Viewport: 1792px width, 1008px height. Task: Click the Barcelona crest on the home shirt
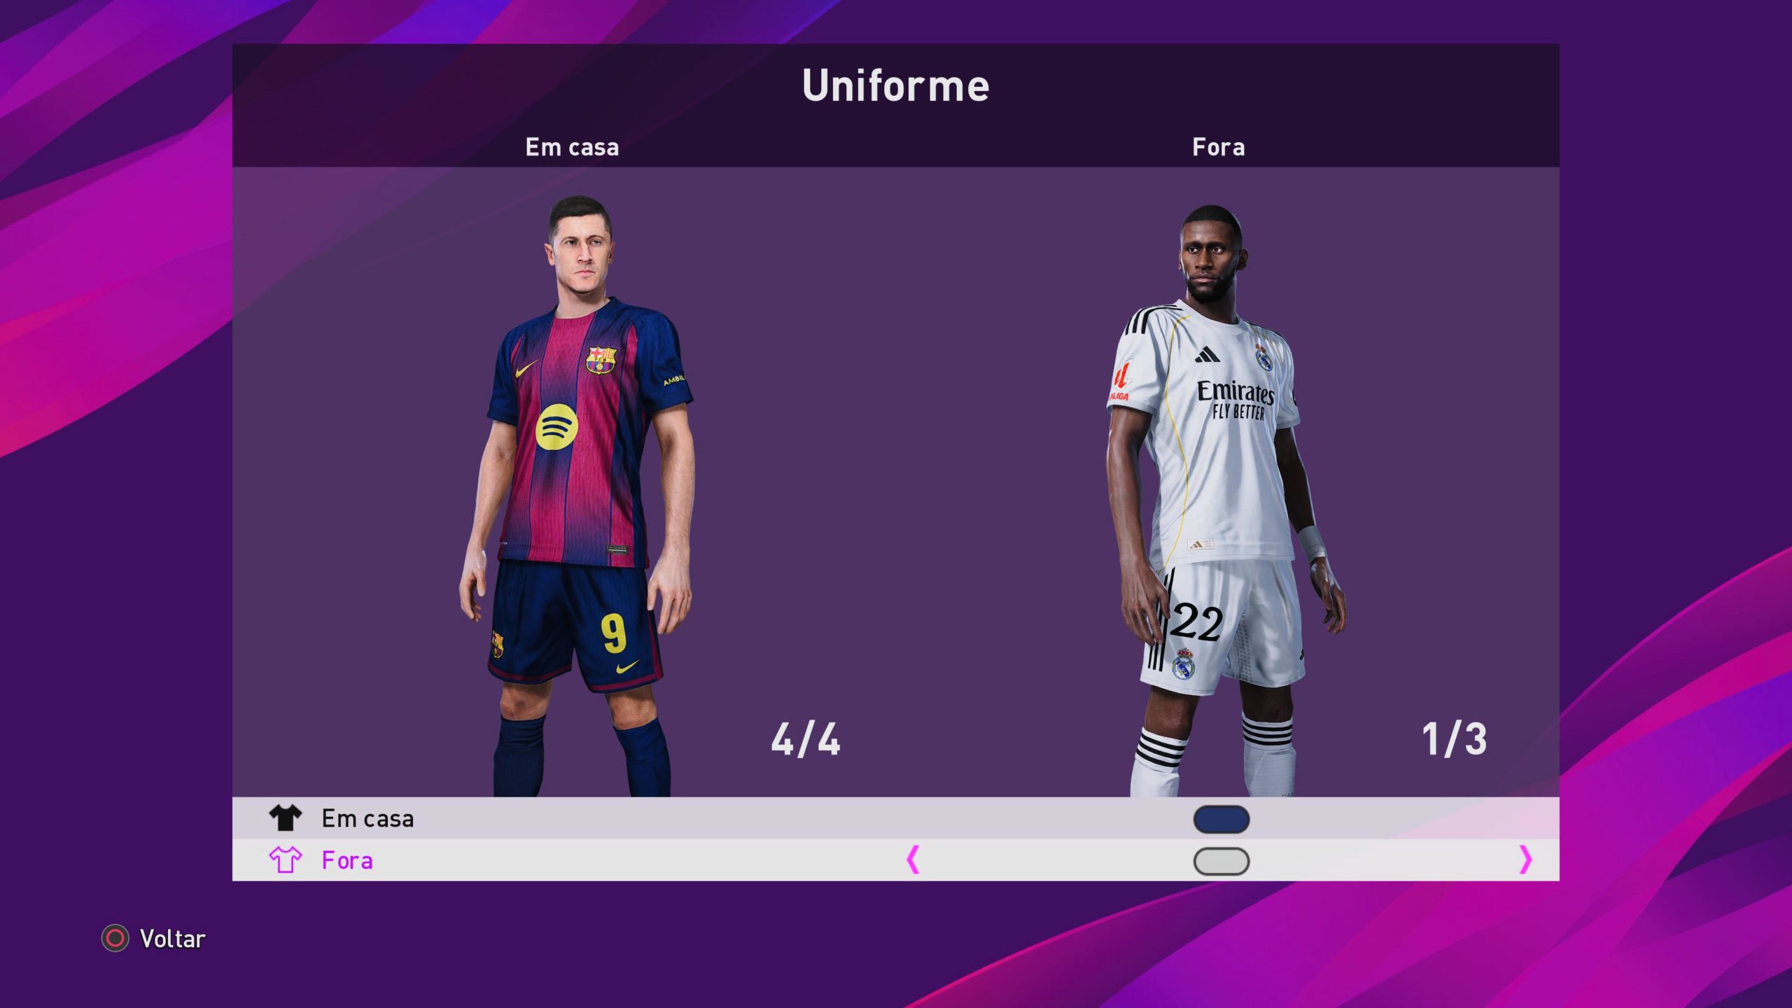(x=601, y=360)
